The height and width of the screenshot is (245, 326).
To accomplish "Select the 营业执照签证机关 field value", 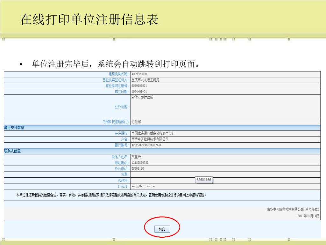I will (145, 80).
